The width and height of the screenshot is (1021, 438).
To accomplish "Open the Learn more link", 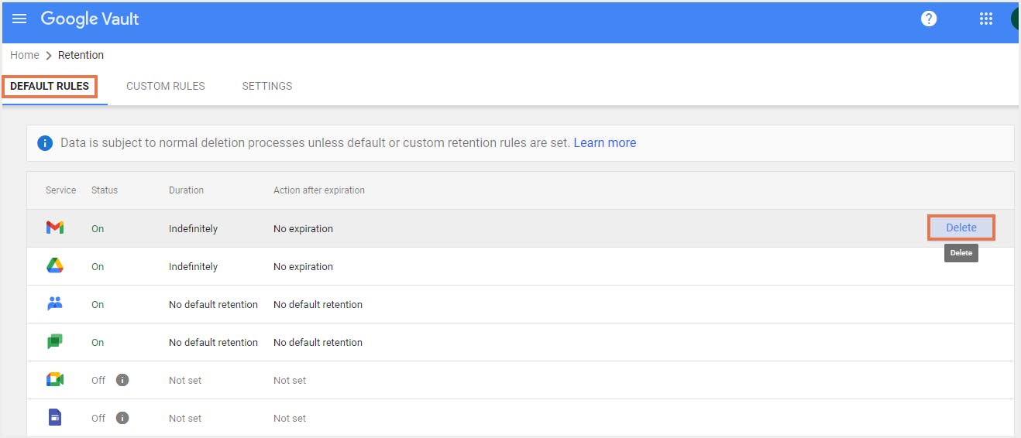I will [x=604, y=143].
